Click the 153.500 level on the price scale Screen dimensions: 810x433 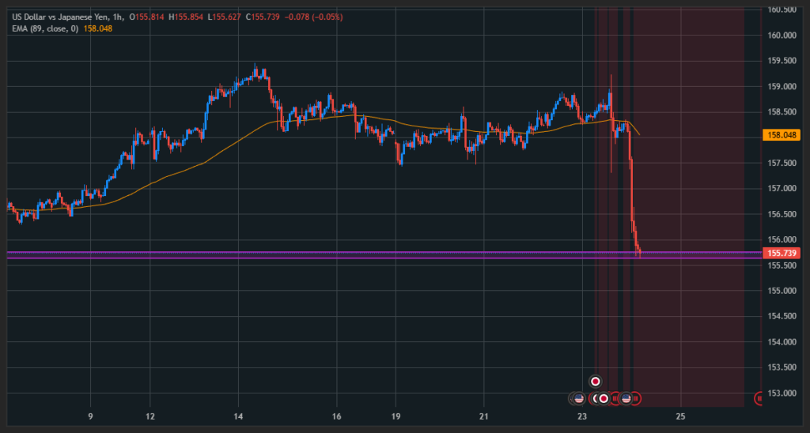tap(781, 367)
